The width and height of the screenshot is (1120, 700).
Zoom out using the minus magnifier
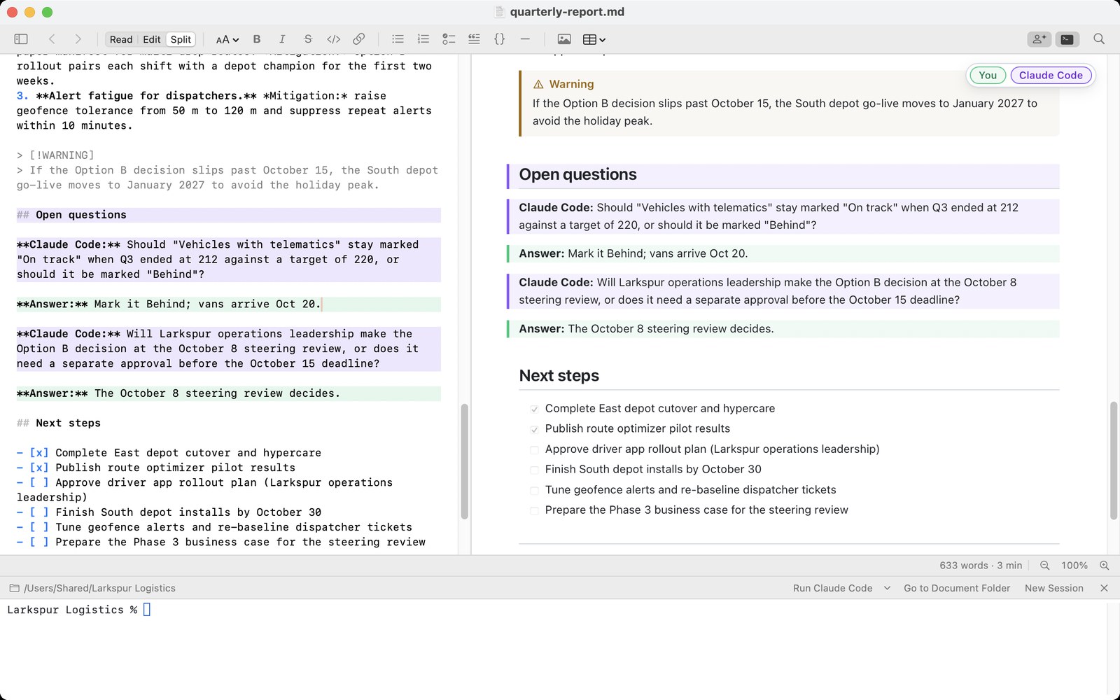click(1045, 566)
